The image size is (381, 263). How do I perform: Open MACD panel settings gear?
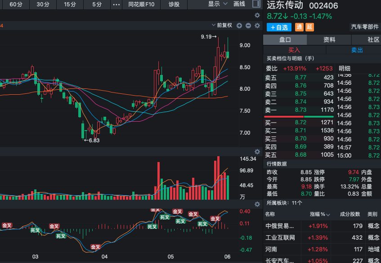coord(257,204)
